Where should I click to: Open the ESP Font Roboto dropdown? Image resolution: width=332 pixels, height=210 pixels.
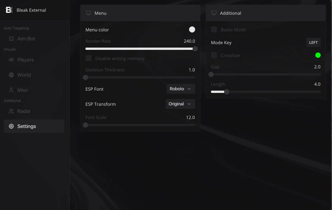(181, 89)
